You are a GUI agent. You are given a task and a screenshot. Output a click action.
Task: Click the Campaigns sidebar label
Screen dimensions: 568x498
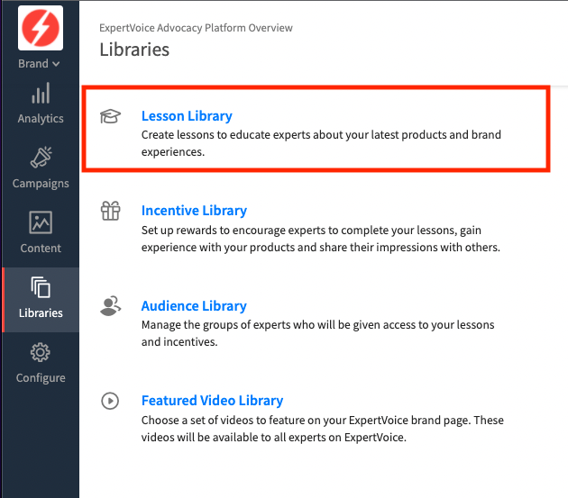[x=41, y=184]
